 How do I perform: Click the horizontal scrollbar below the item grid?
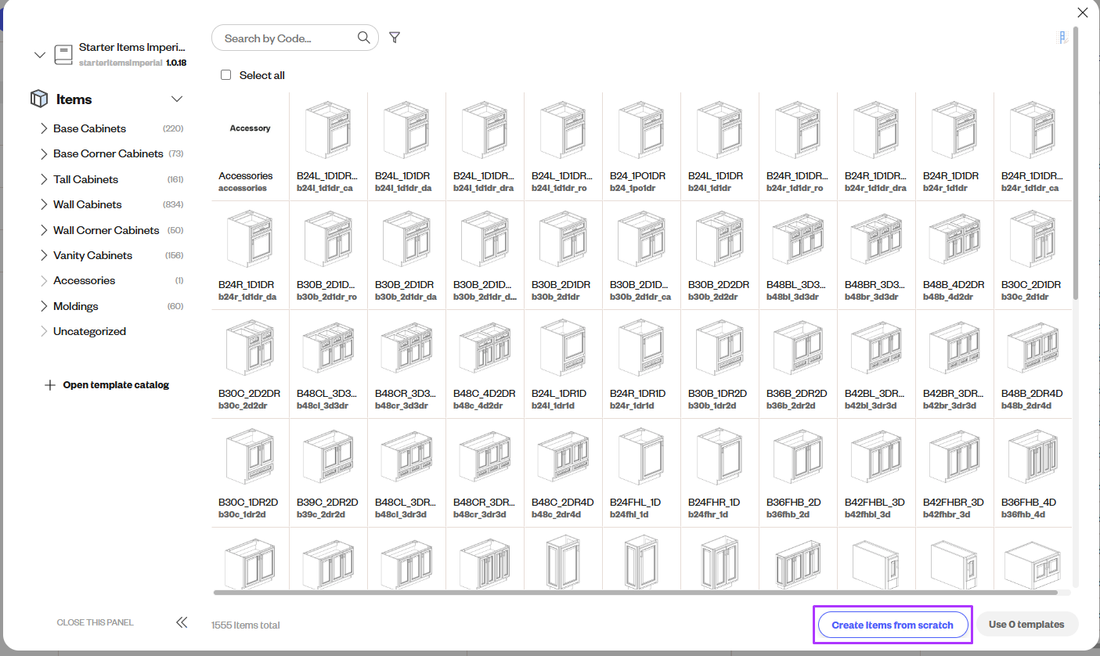point(642,593)
